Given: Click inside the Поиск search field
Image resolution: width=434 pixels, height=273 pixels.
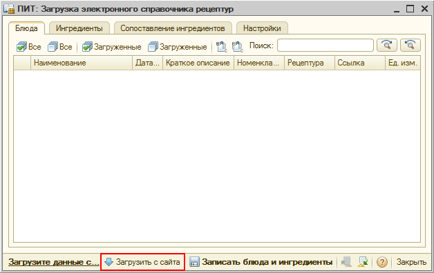Looking at the screenshot, I should (x=325, y=45).
